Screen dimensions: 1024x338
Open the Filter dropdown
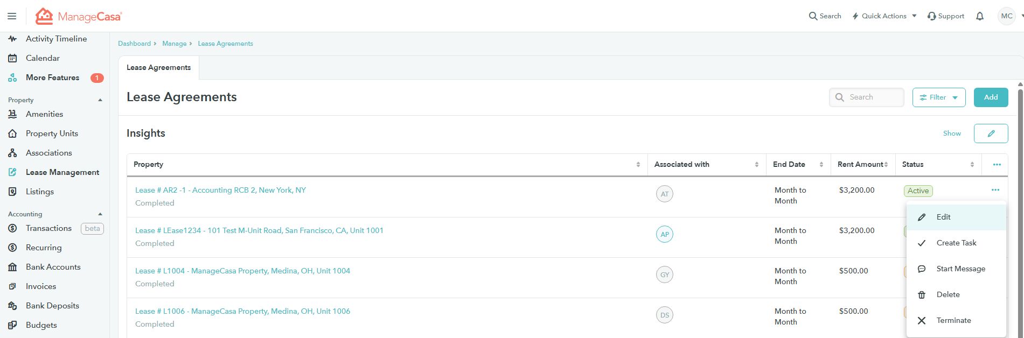point(938,97)
